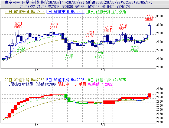Click the 6/29 2725 low label
Screen dimensions: 169x128
pos(99,55)
